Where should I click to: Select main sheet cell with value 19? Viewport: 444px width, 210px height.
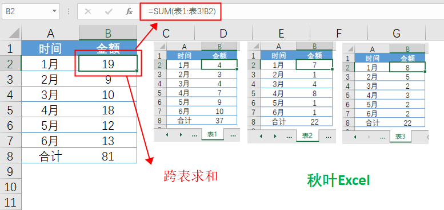pos(108,63)
